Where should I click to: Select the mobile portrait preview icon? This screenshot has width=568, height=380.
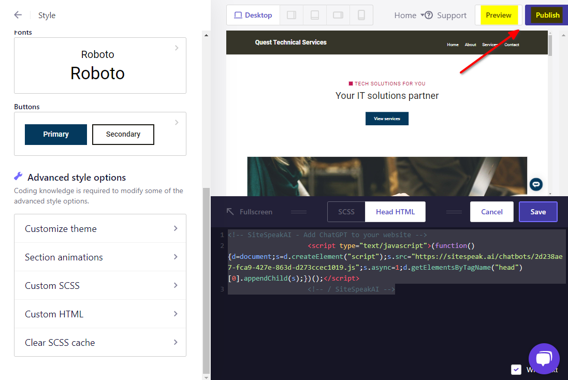(361, 15)
